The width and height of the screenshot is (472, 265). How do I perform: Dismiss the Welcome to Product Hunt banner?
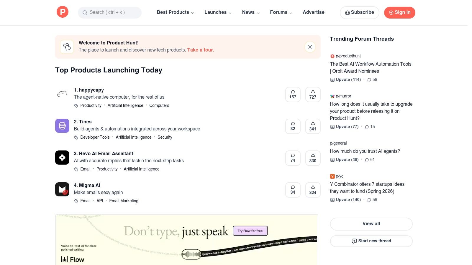click(310, 47)
